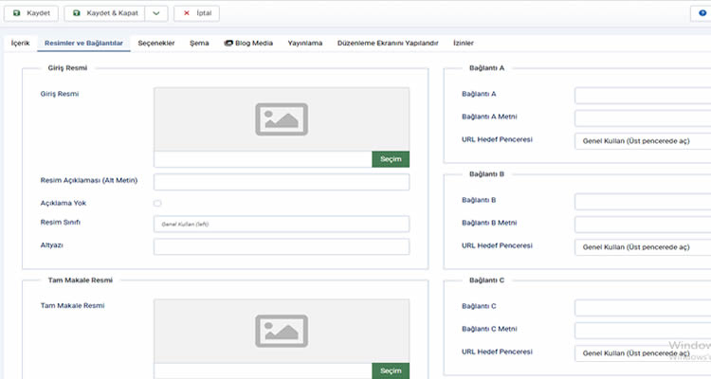Open Bağlantı B URL Hedef Penceresi dropdown
This screenshot has height=379, width=711.
point(642,246)
